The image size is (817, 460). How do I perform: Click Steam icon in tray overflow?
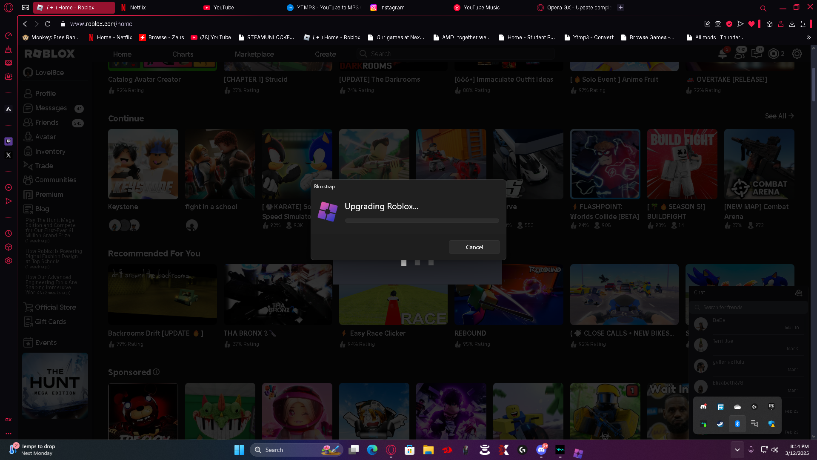click(720, 424)
